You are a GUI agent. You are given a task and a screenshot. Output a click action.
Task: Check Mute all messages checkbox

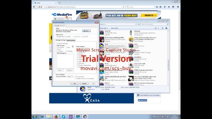[x=57, y=44]
